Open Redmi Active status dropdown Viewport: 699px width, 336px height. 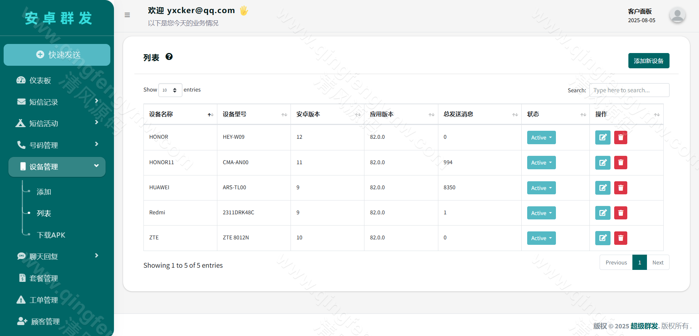pyautogui.click(x=541, y=213)
